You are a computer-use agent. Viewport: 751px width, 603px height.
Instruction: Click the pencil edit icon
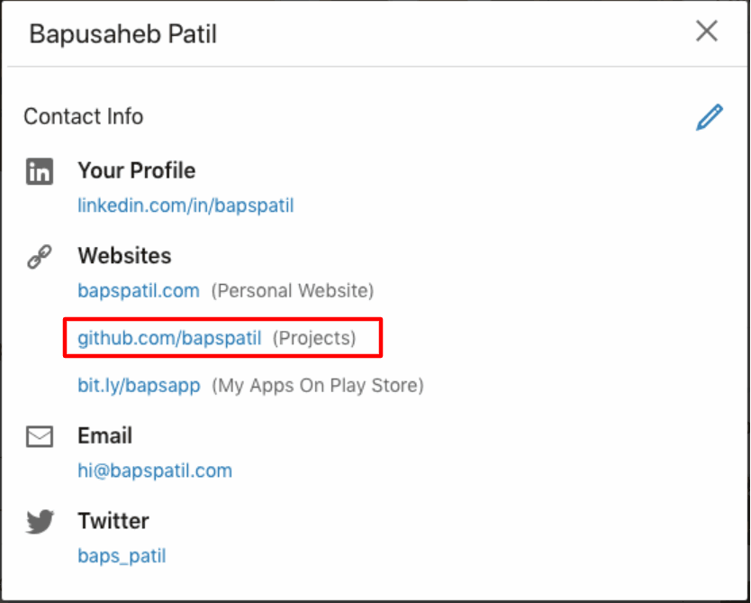click(709, 117)
